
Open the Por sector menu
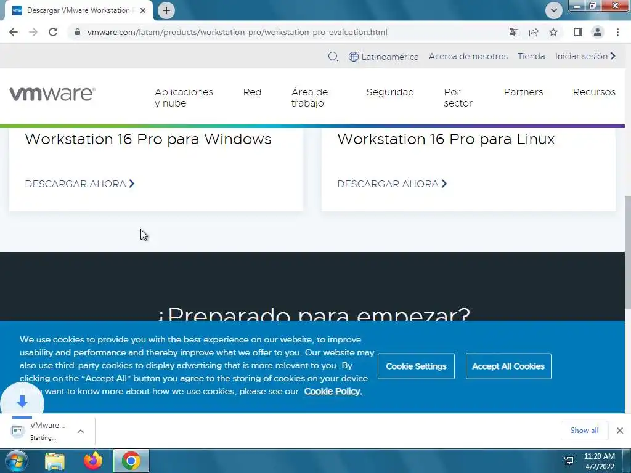point(458,97)
